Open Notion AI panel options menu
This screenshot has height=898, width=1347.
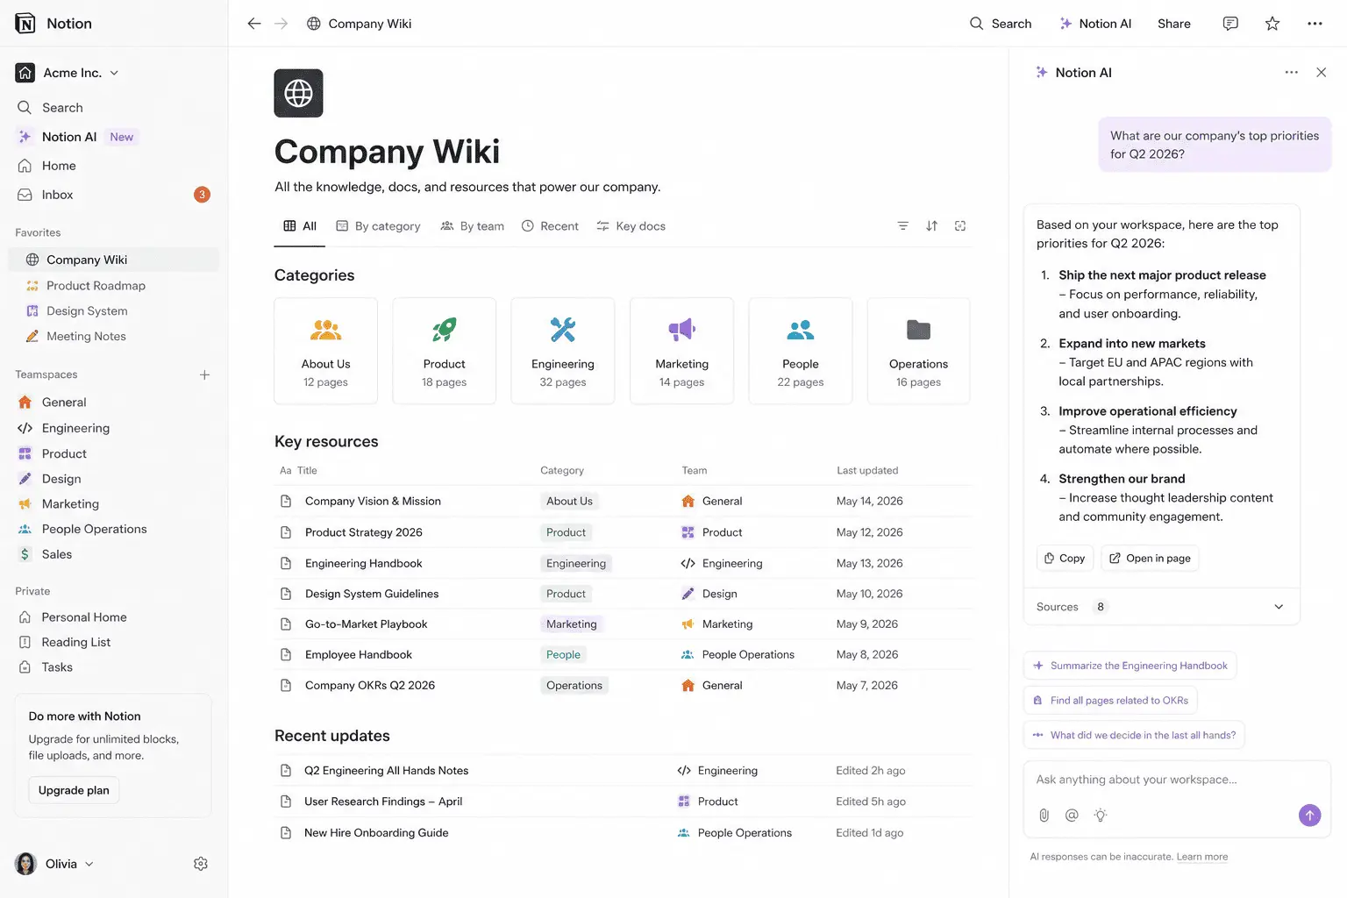click(x=1291, y=73)
